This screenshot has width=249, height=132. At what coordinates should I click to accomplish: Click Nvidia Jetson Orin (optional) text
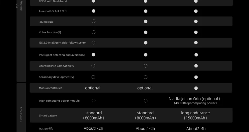pyautogui.click(x=194, y=99)
